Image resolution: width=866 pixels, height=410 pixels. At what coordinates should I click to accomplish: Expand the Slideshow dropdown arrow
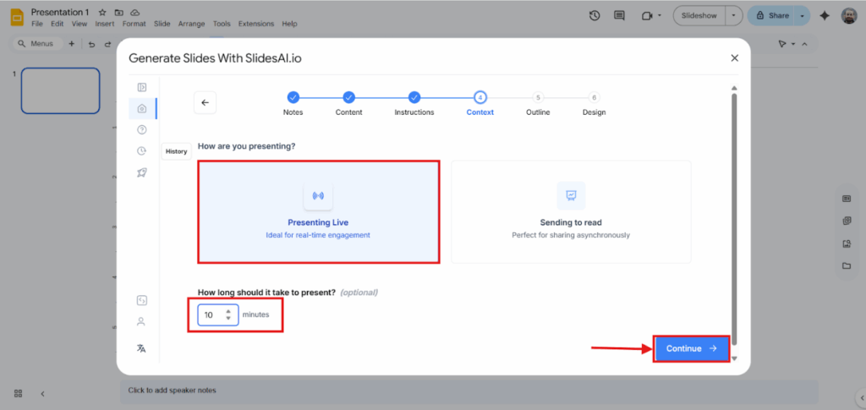pyautogui.click(x=733, y=15)
